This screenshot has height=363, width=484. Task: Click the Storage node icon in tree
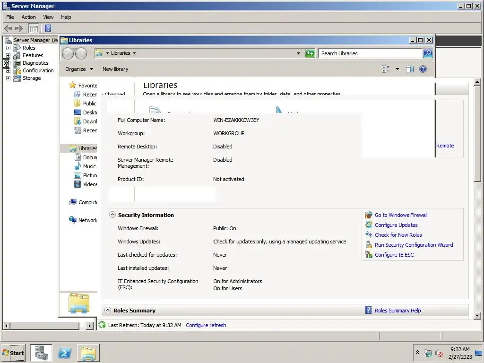pos(17,78)
